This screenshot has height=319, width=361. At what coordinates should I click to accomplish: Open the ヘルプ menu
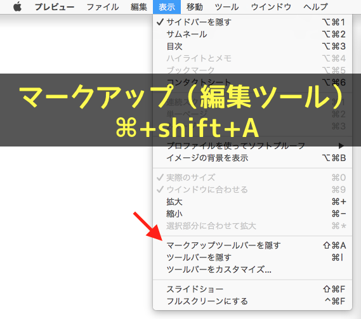pos(316,7)
